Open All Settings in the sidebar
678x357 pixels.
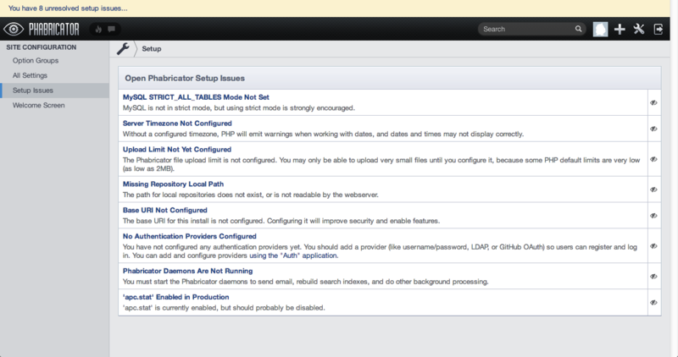click(x=31, y=75)
